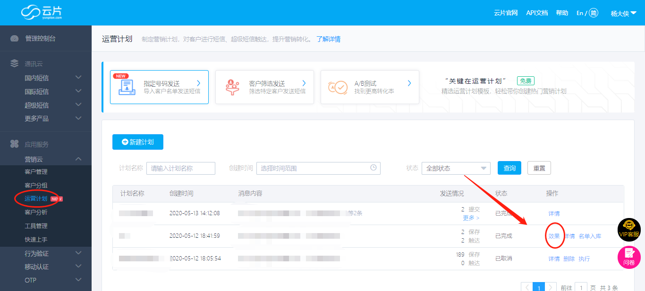Open the 杨大侠 user dropdown

click(623, 14)
